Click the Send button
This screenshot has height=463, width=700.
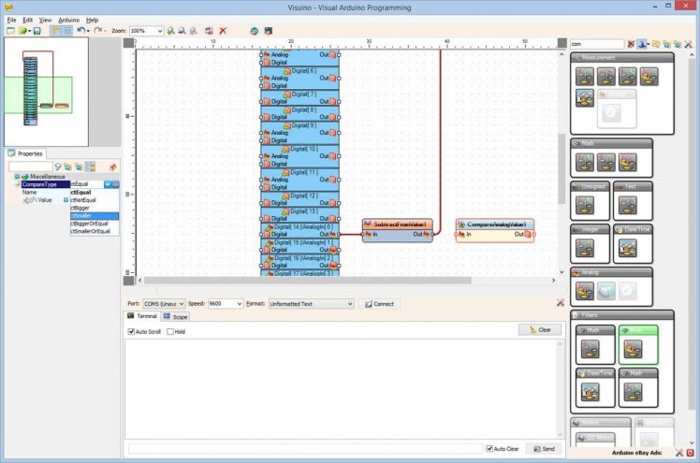542,449
